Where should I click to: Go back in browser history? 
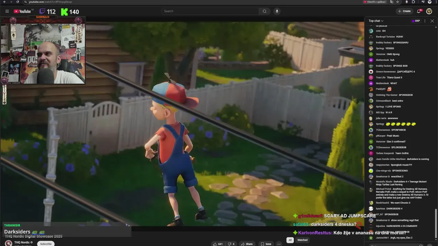coord(4,2)
